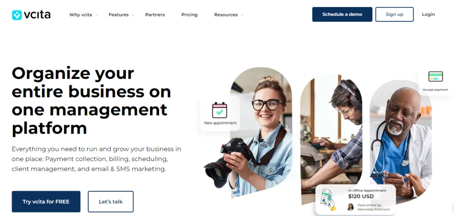Click the Accept payment credit card icon
The image size is (454, 216).
click(435, 77)
